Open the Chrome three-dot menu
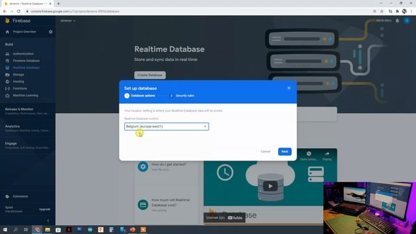This screenshot has width=416, height=234. coord(411,12)
